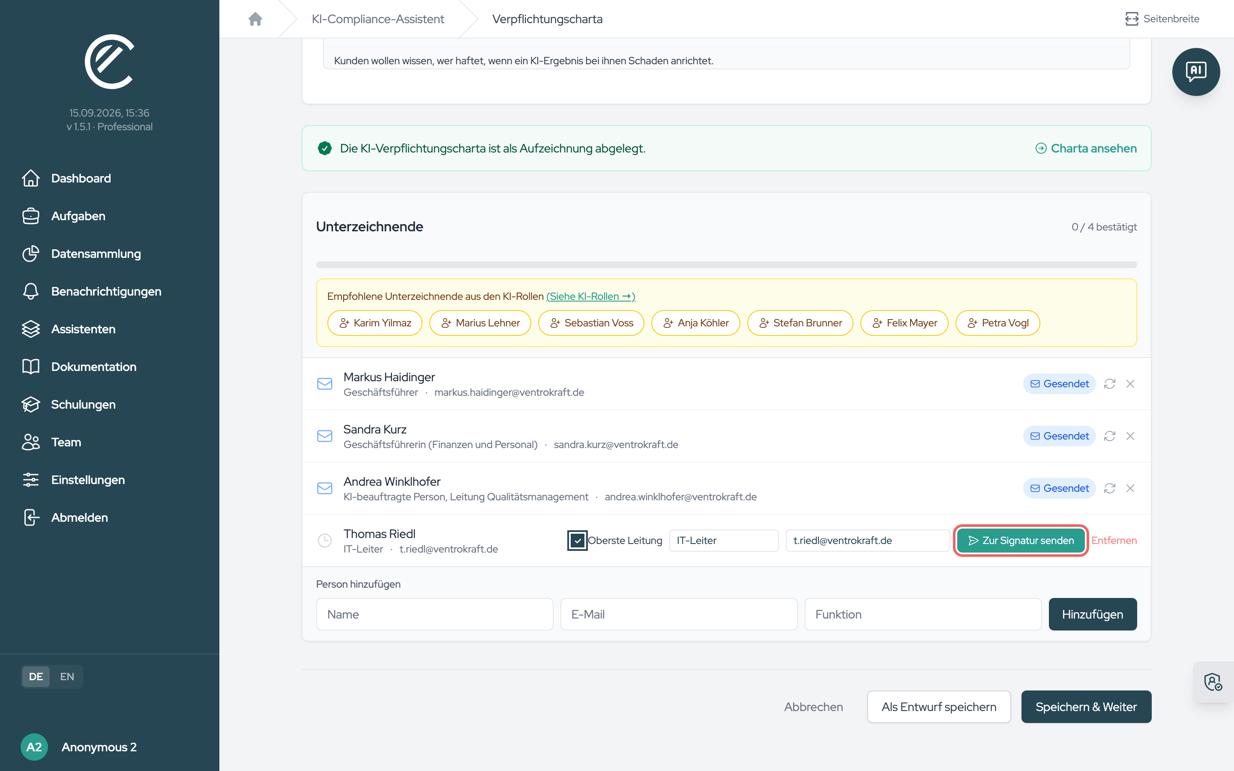
Task: Open the Siehe KI-Rollen link
Action: (590, 296)
